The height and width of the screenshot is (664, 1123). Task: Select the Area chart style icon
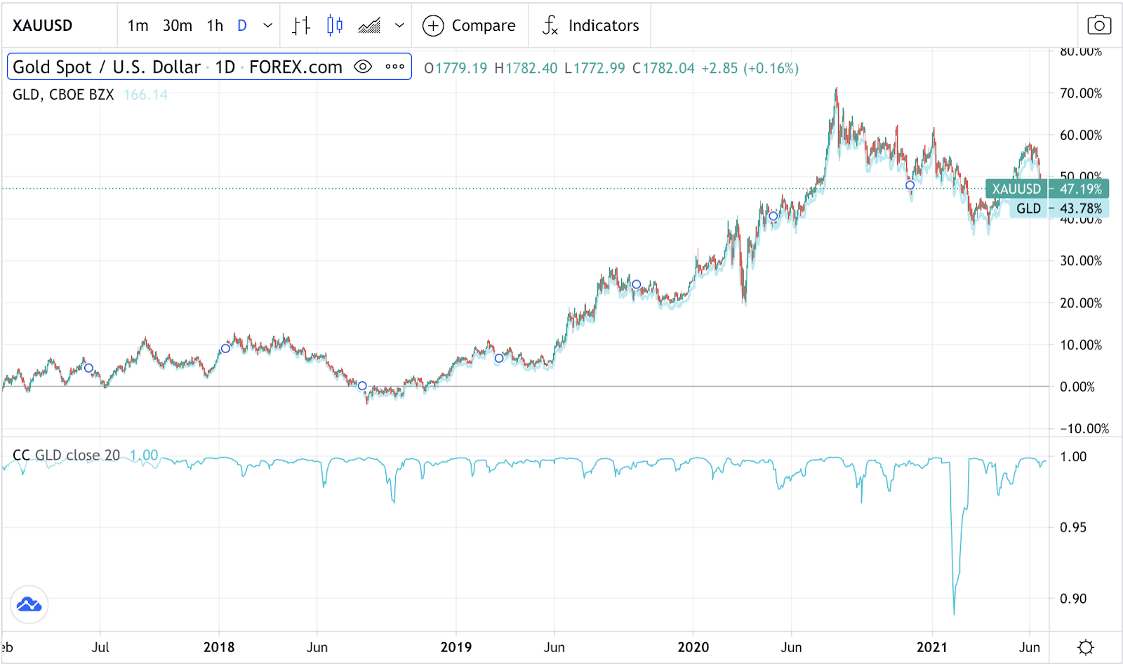click(369, 26)
